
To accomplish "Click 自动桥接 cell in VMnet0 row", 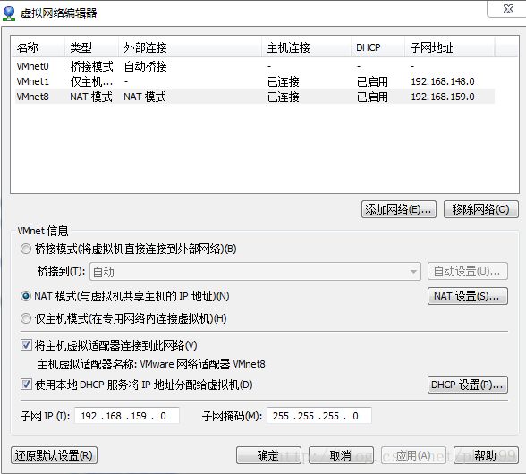I will pyautogui.click(x=145, y=66).
